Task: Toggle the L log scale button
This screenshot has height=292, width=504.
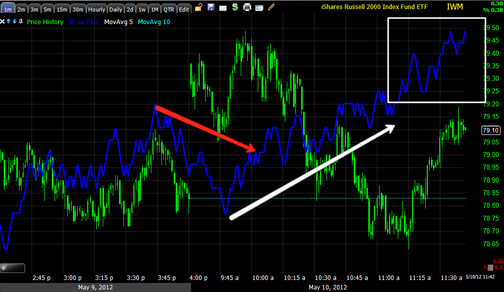Action: pos(490,267)
